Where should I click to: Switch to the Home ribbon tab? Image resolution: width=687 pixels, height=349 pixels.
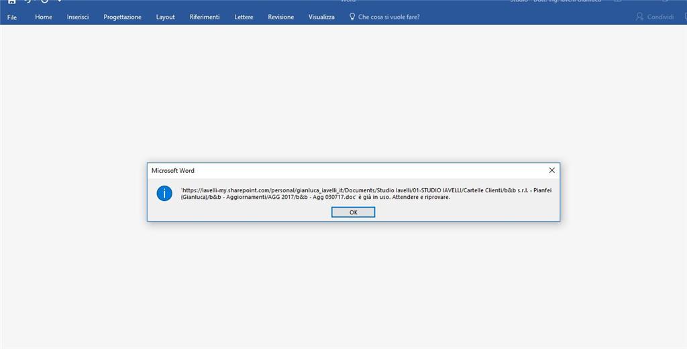pyautogui.click(x=44, y=17)
